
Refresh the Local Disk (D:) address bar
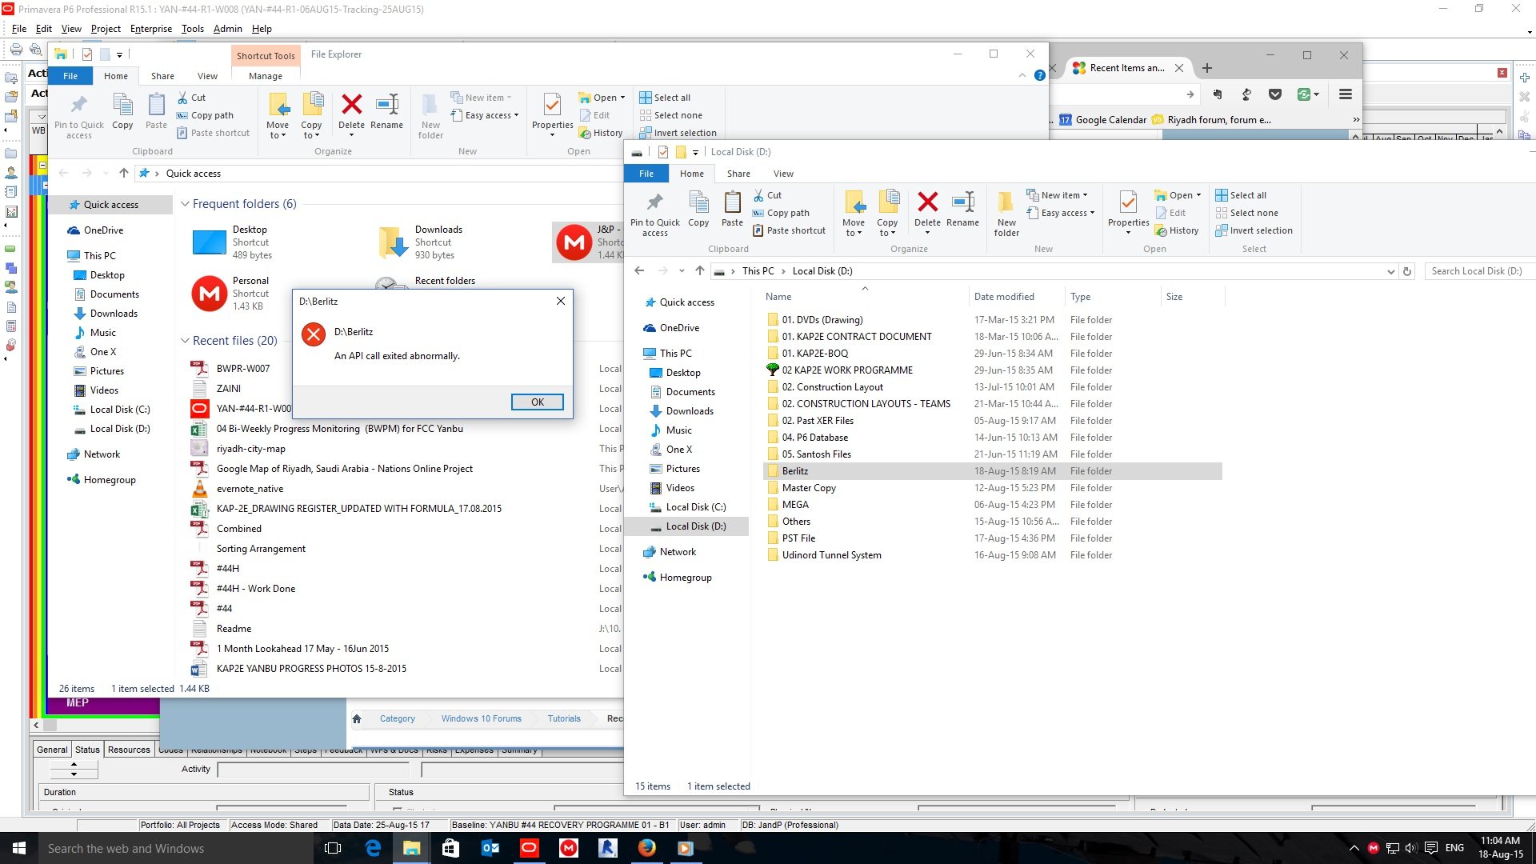[x=1407, y=271]
